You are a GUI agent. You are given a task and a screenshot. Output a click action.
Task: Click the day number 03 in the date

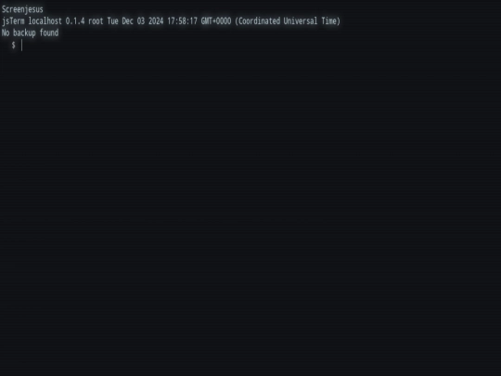click(141, 21)
